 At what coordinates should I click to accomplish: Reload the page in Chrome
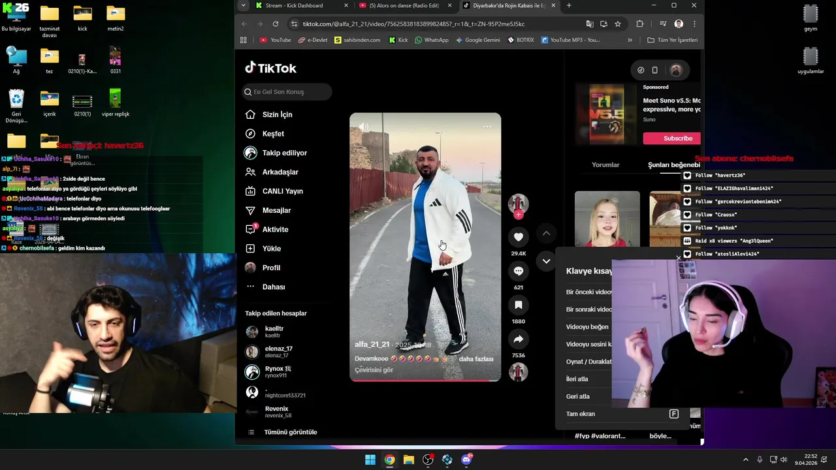[x=276, y=23]
